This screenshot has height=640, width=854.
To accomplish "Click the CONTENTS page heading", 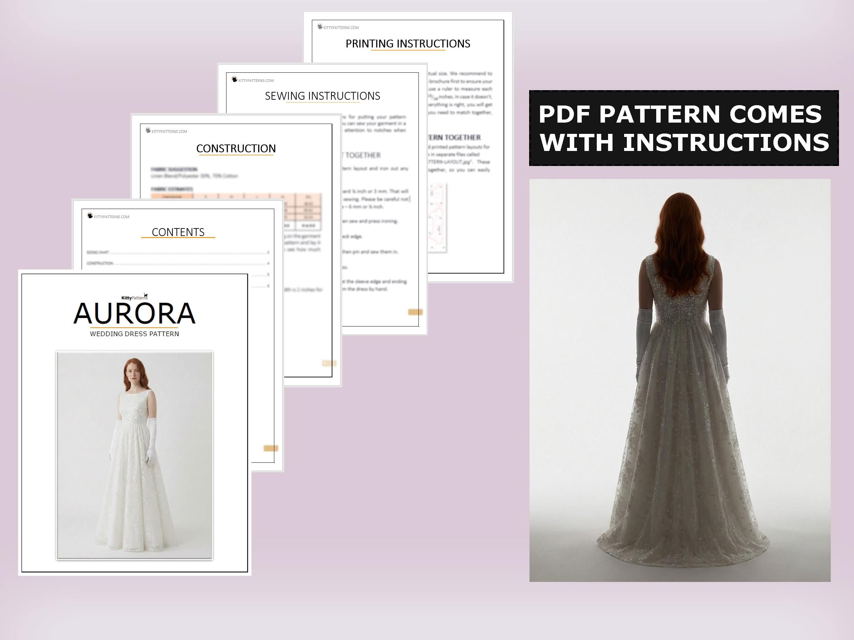I will pyautogui.click(x=178, y=232).
